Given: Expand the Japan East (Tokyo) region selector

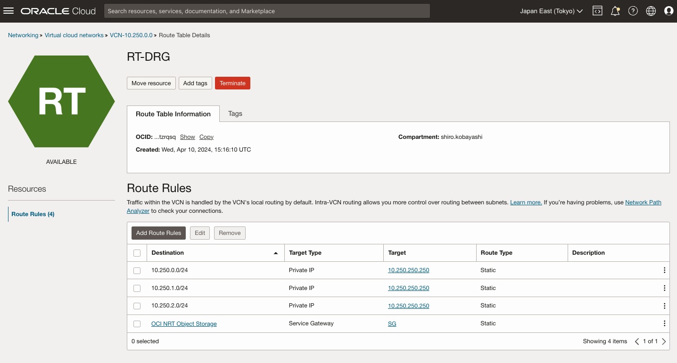Looking at the screenshot, I should (x=551, y=11).
